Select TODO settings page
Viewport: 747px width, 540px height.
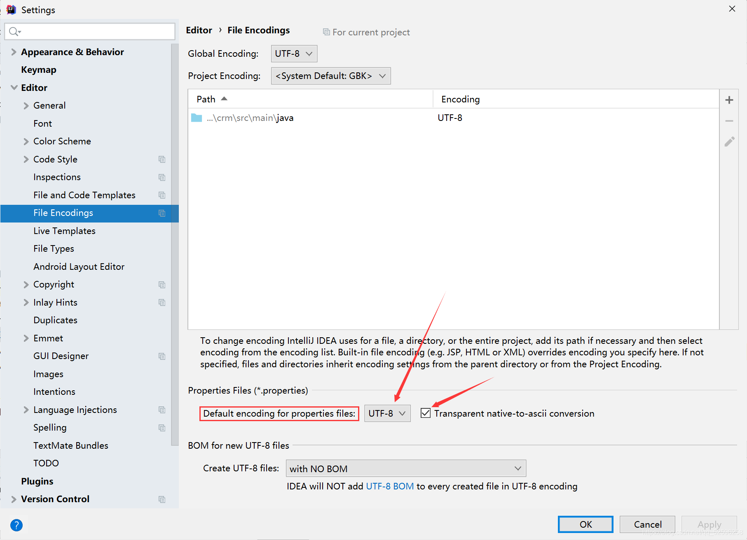46,464
